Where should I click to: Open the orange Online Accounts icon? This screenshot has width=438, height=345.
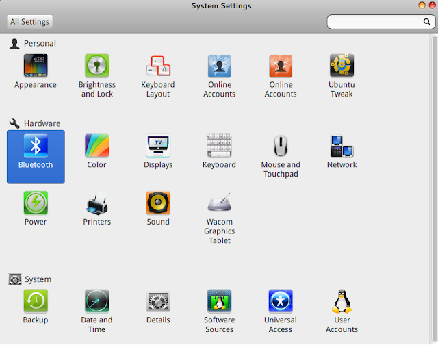point(281,76)
